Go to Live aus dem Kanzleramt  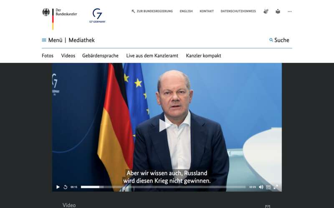pos(152,56)
